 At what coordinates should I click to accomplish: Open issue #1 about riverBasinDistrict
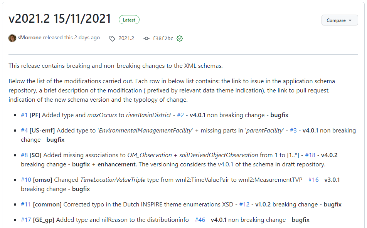24,115
